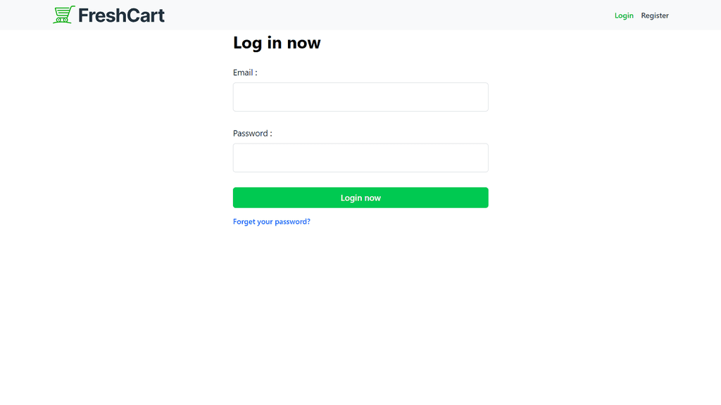Click the FreshCart brand name text
Viewport: 721px width, 405px height.
[x=121, y=15]
